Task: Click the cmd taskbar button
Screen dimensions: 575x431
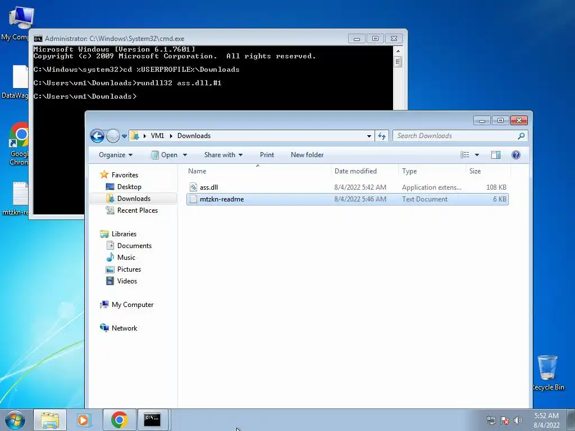Action: click(x=152, y=420)
